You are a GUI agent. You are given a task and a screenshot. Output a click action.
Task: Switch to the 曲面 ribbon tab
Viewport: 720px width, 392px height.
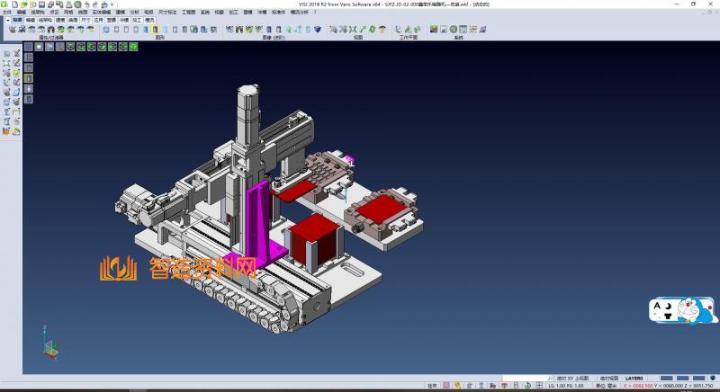tap(73, 19)
